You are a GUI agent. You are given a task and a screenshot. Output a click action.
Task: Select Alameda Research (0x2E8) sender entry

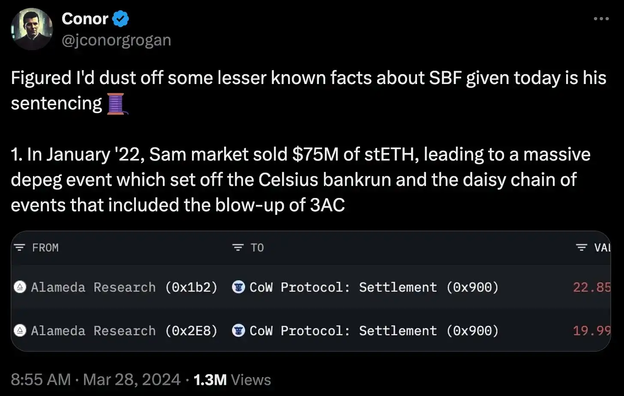(x=124, y=331)
